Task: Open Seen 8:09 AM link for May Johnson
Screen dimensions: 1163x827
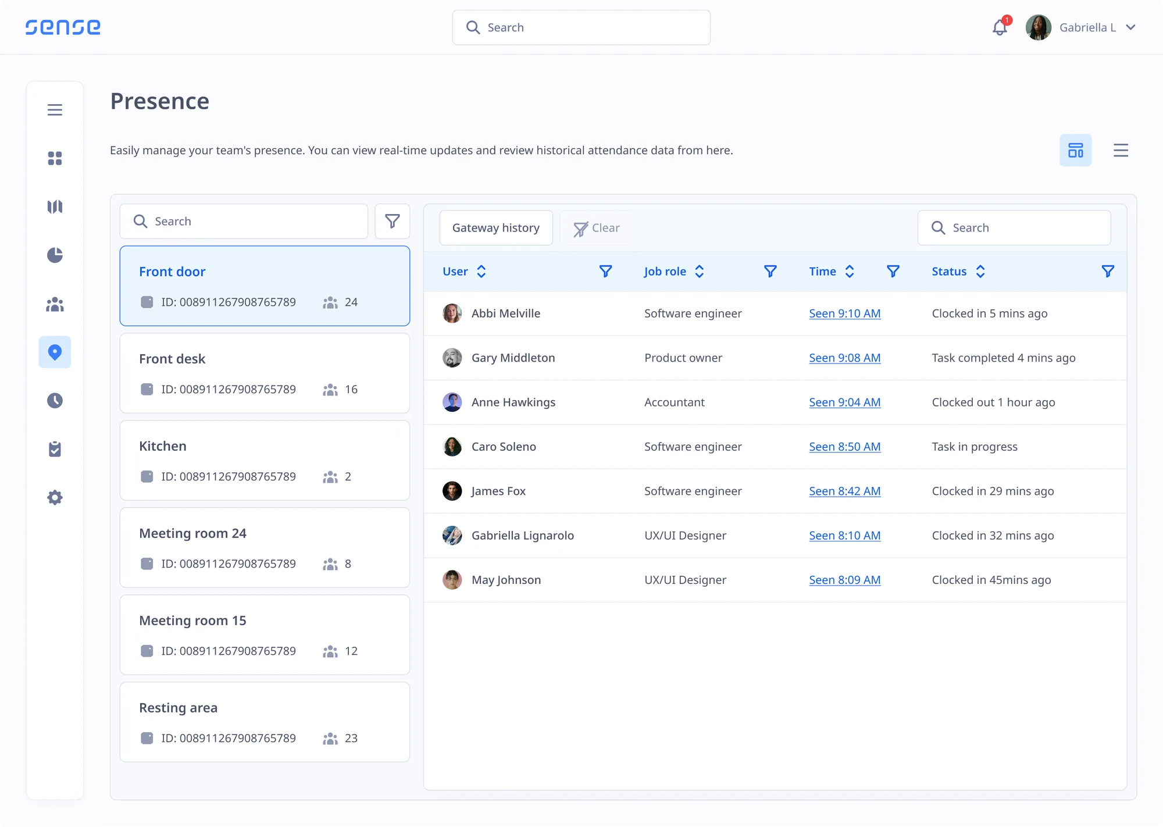Action: (x=844, y=579)
